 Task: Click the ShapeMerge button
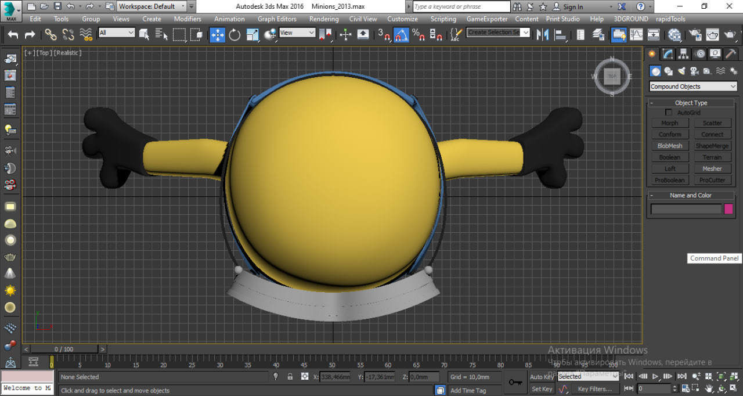pyautogui.click(x=712, y=146)
